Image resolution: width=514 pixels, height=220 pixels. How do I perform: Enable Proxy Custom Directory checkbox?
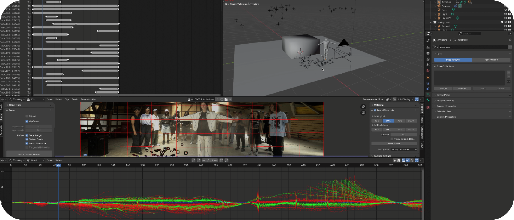pyautogui.click(x=392, y=139)
